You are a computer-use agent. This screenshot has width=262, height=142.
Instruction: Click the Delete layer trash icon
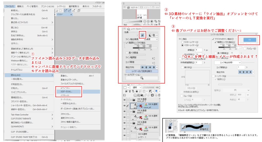(x=159, y=95)
